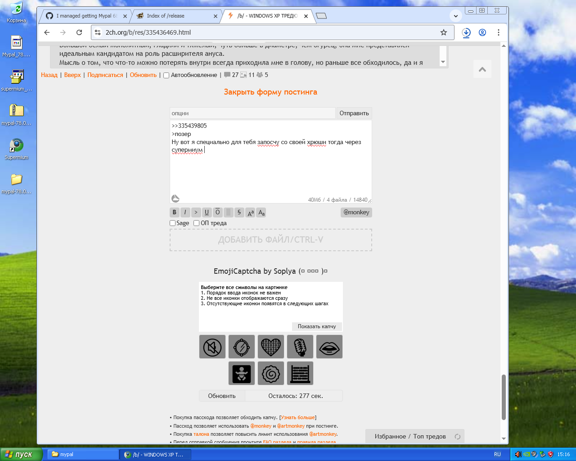Select the /b/ WINDOWS XP ТРЕДЮ tab
Image resolution: width=576 pixels, height=461 pixels.
point(268,16)
